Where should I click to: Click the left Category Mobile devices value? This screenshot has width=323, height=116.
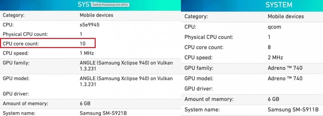click(x=97, y=15)
